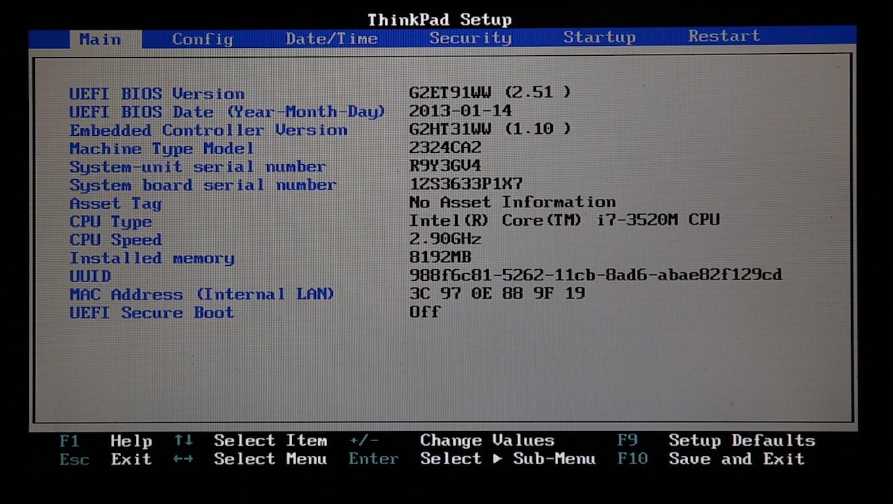Screen dimensions: 893x504
Task: Click the F9 key hint
Action: [x=628, y=440]
